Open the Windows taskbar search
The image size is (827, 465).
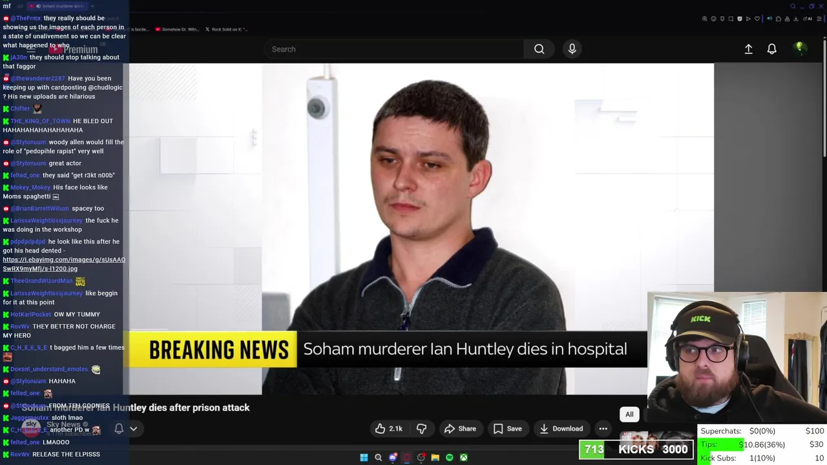coord(378,458)
